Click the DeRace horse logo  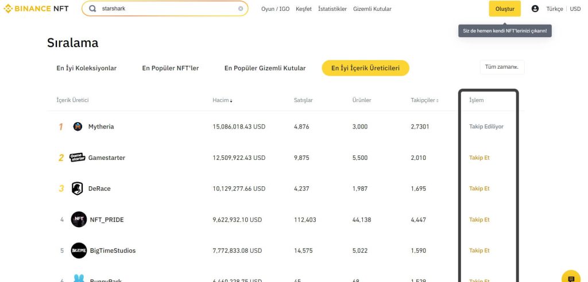coord(78,189)
